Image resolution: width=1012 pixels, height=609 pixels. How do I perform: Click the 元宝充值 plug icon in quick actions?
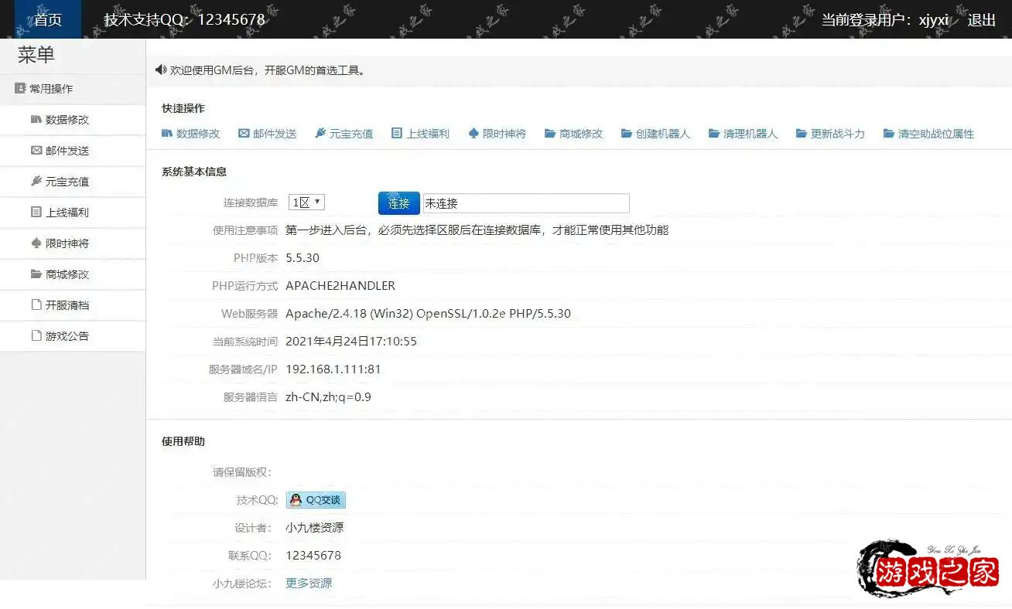320,134
